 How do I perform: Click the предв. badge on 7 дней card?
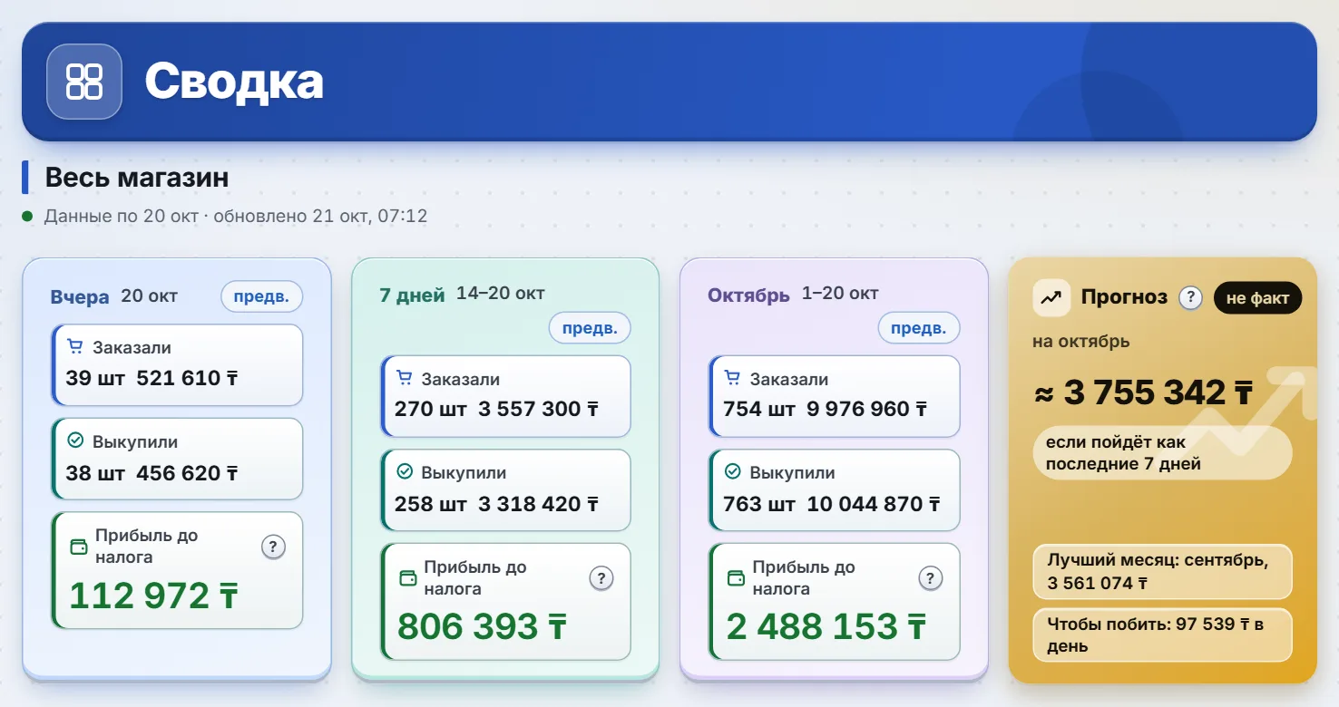point(590,328)
